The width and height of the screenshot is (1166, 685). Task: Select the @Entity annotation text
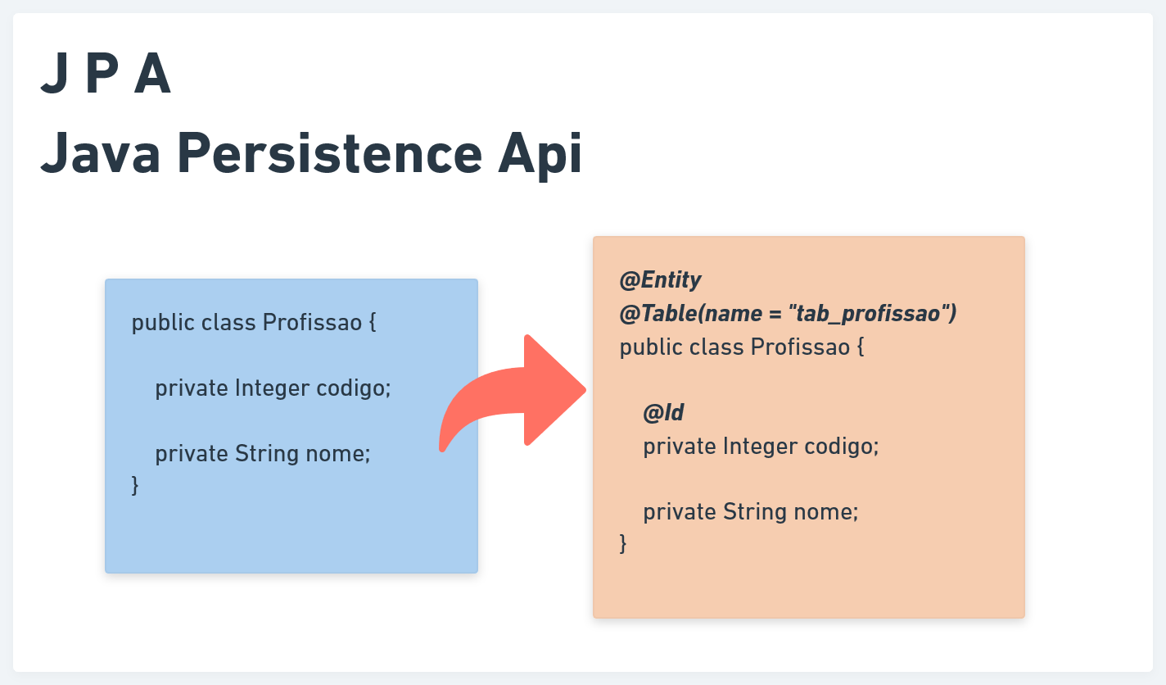click(x=661, y=280)
